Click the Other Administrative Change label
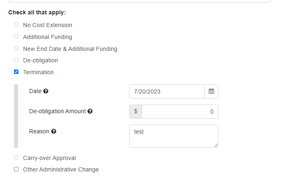 click(x=61, y=169)
